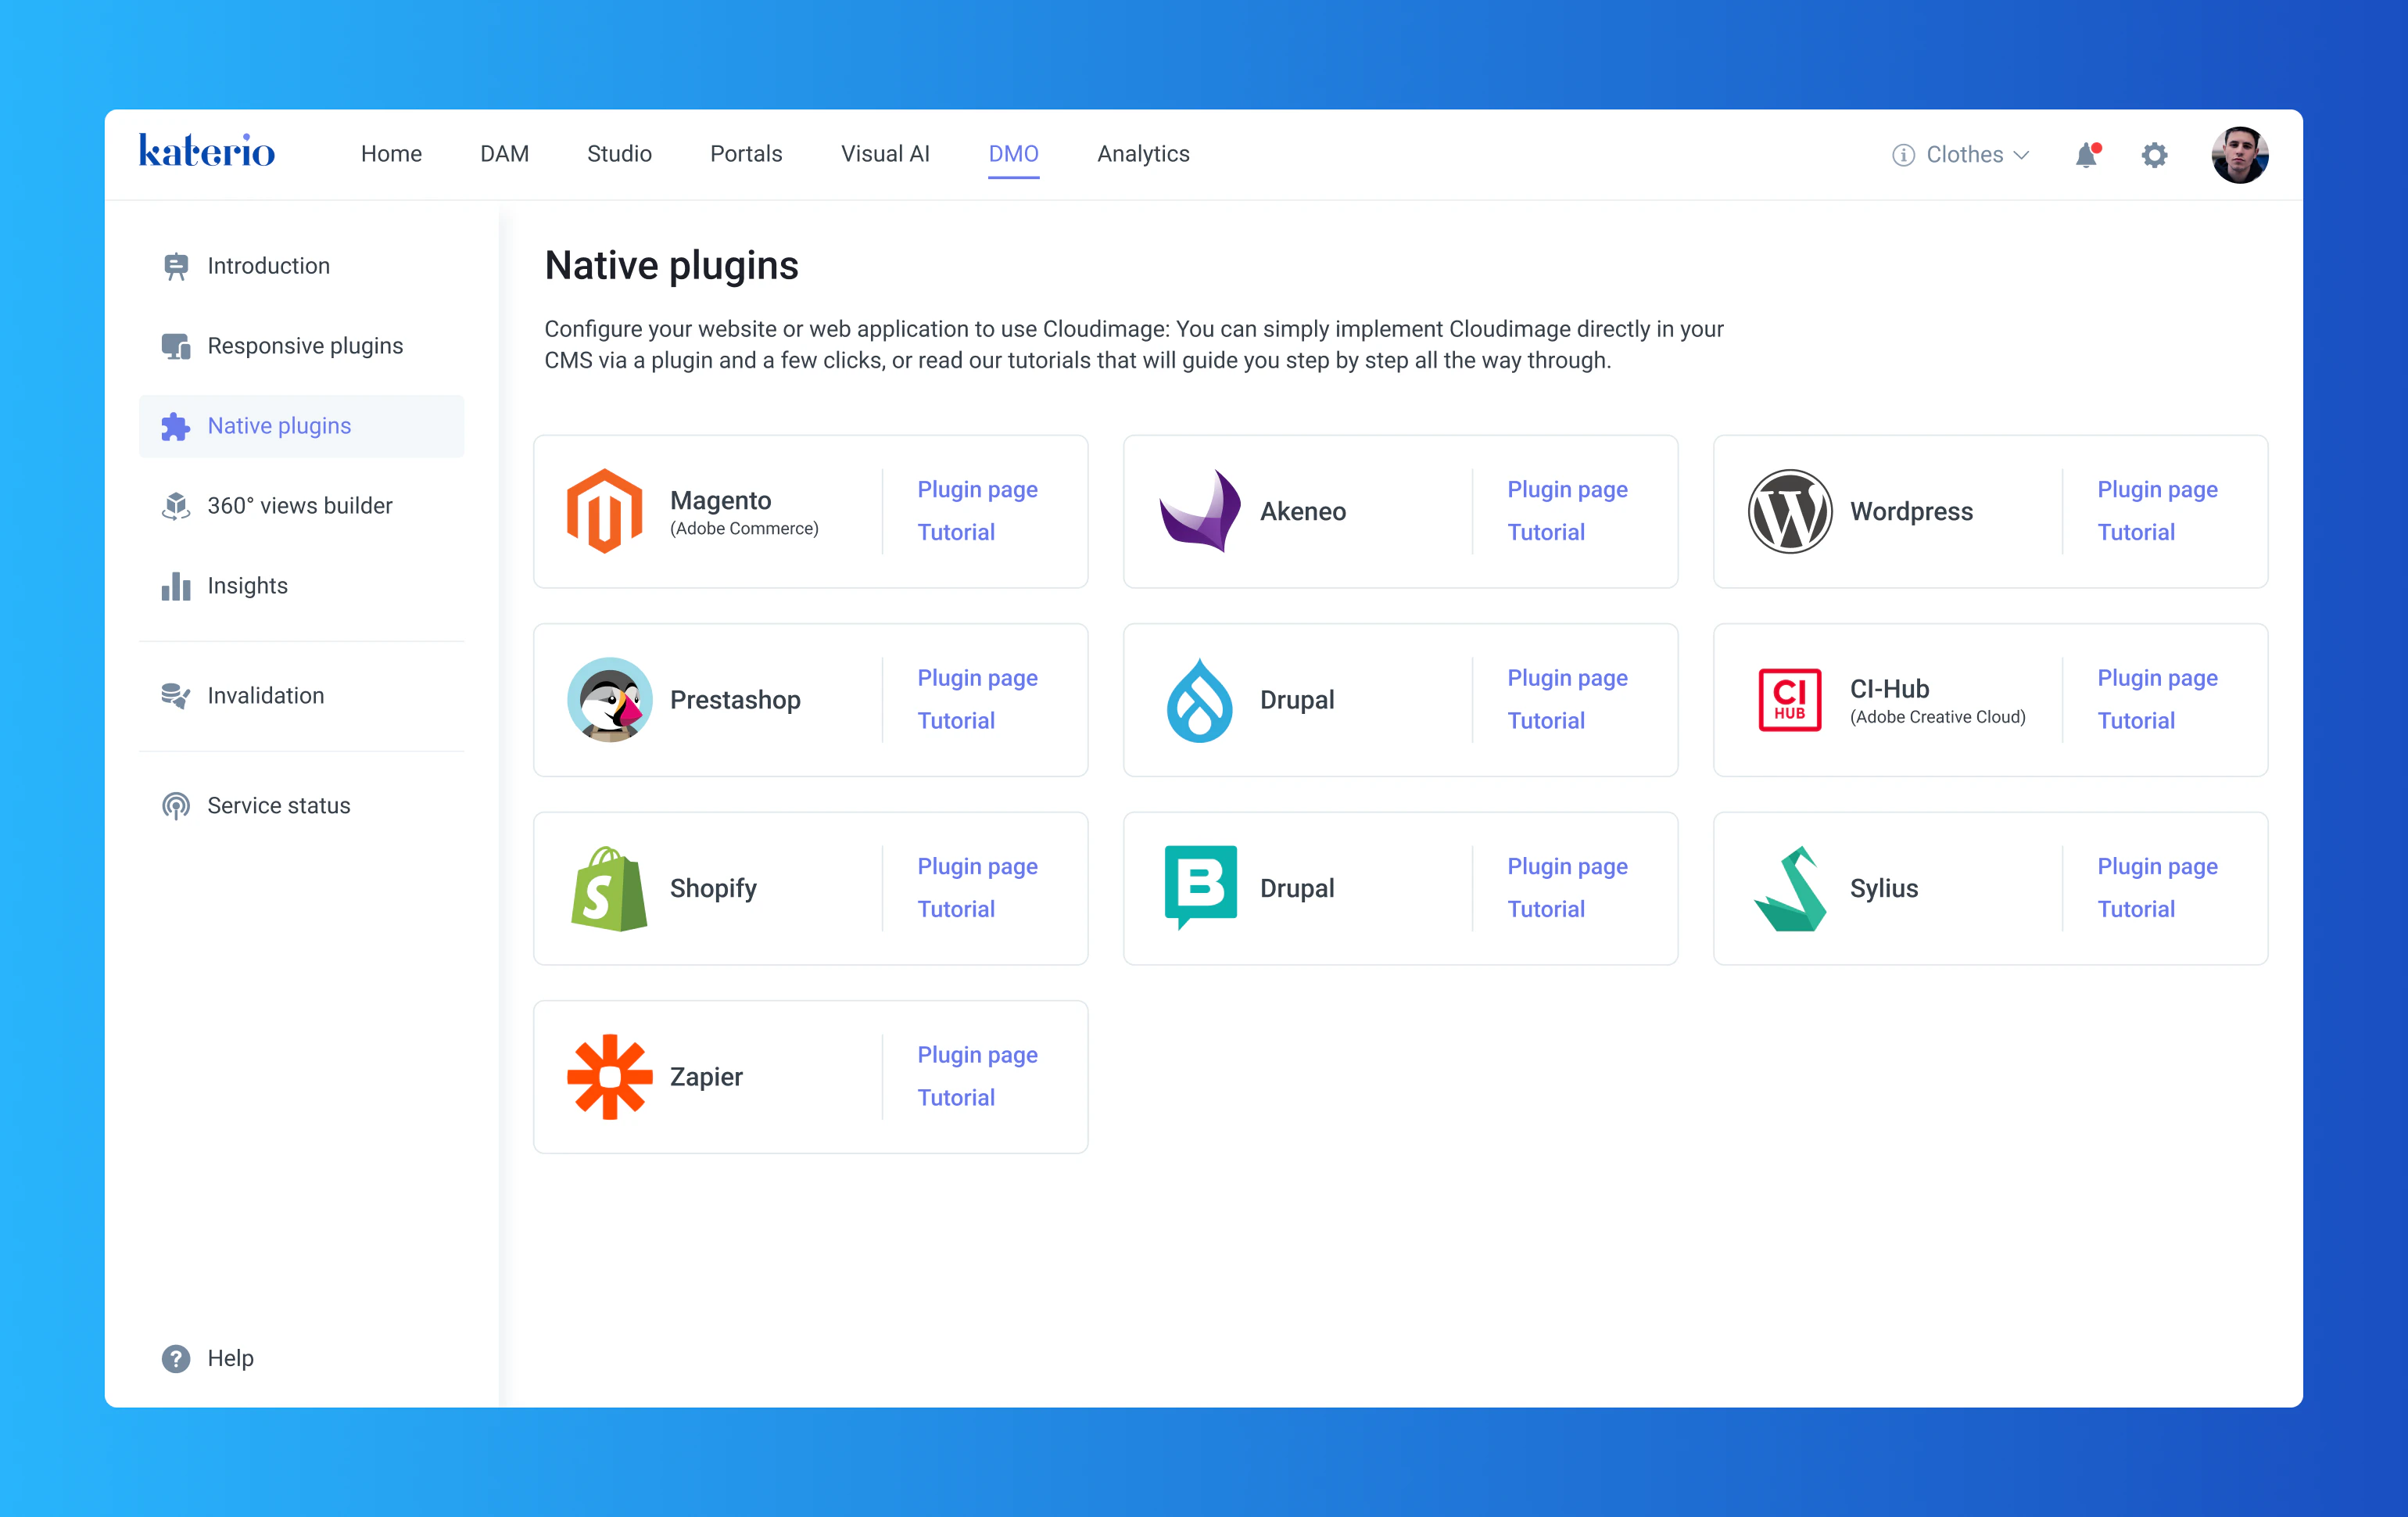Open the settings gear
This screenshot has width=2408, height=1517.
(x=2155, y=154)
